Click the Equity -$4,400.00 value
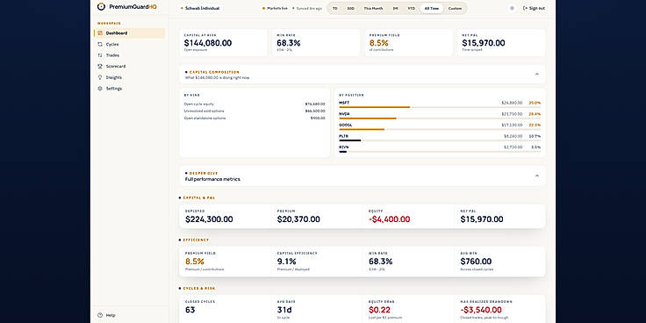The height and width of the screenshot is (323, 646). pos(390,219)
